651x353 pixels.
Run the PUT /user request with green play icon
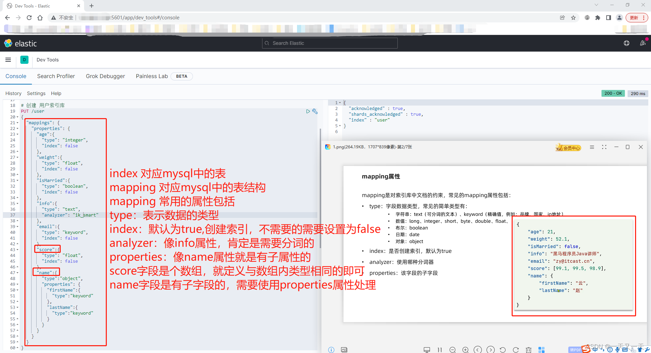click(308, 111)
